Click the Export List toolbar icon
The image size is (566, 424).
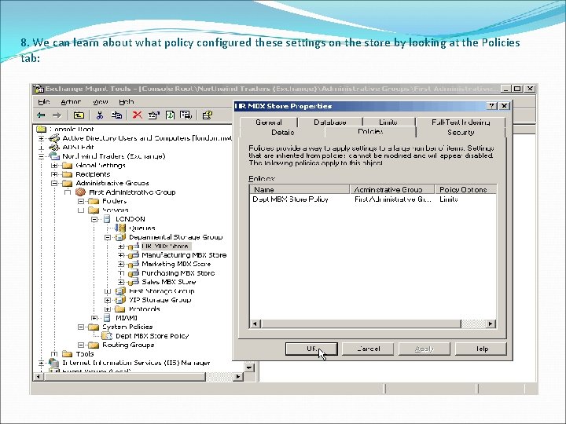click(x=186, y=115)
